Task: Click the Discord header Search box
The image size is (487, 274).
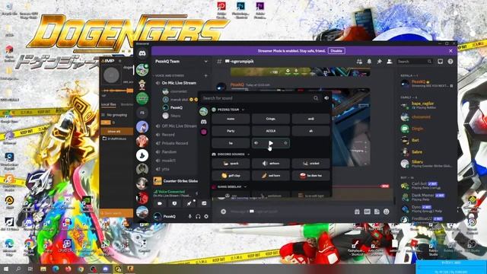Action: [414, 62]
